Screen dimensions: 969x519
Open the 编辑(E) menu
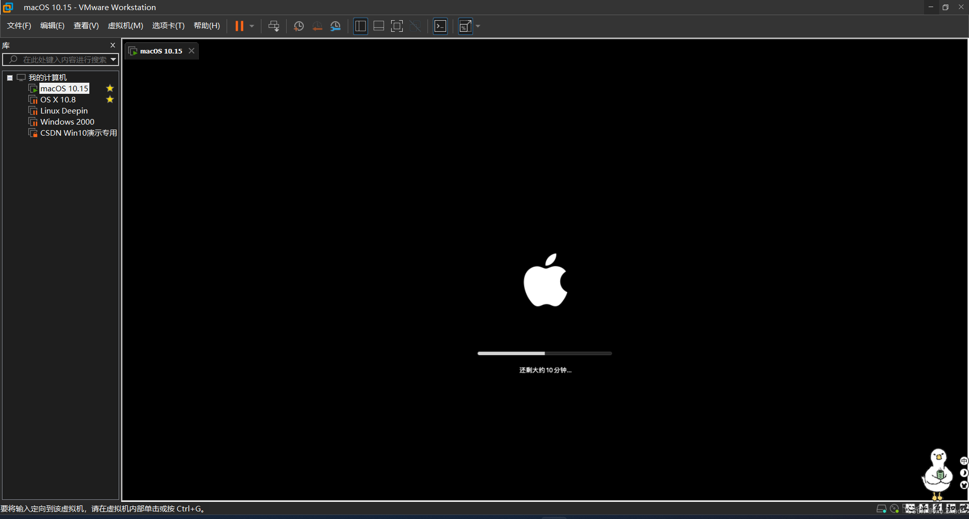click(52, 26)
